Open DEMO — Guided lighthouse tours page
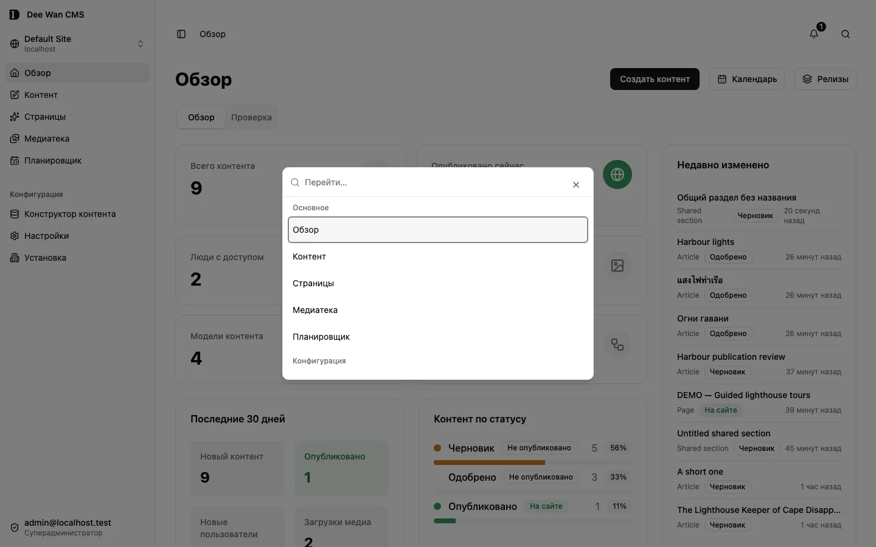The width and height of the screenshot is (876, 547). tap(743, 395)
